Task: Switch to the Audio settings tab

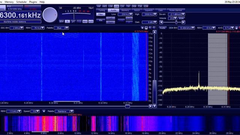Action: click(113, 10)
